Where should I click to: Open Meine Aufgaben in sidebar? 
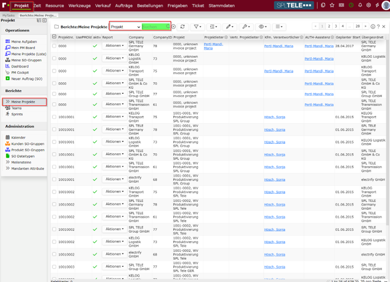point(24,42)
